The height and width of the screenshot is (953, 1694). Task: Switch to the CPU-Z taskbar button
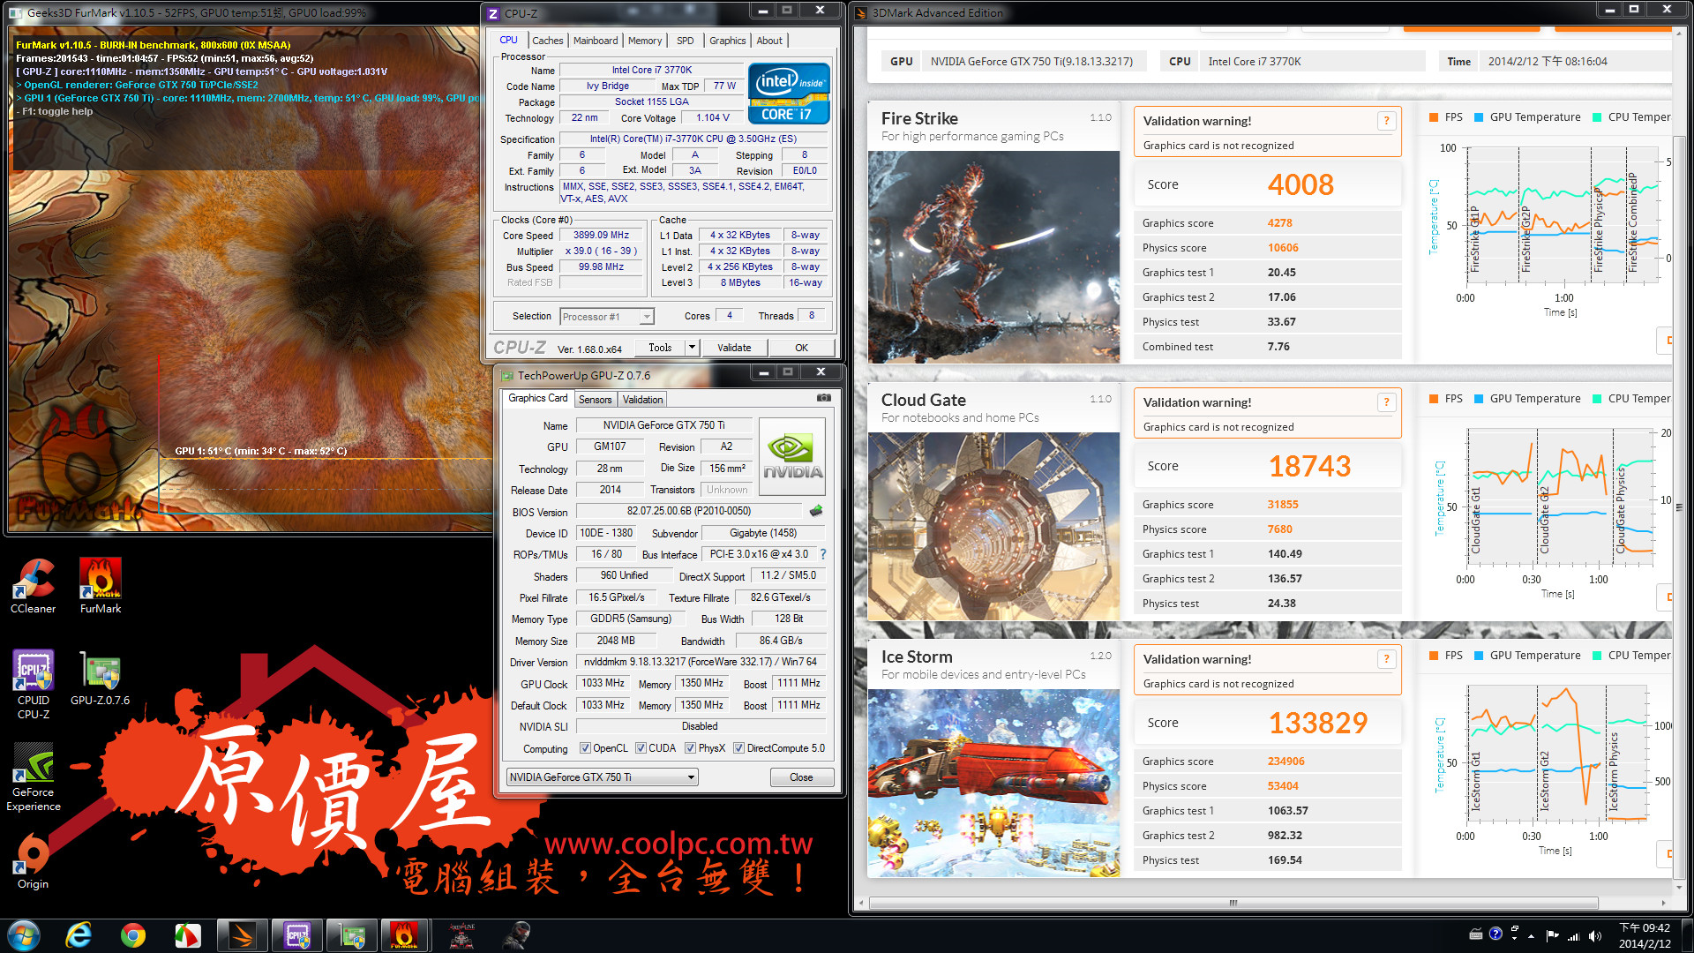coord(296,935)
